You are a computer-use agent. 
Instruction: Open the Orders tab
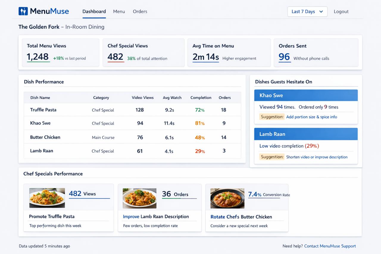point(140,12)
